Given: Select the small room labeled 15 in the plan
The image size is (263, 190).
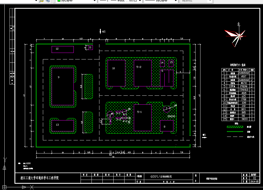Looking at the screenshot, I should point(171,63).
